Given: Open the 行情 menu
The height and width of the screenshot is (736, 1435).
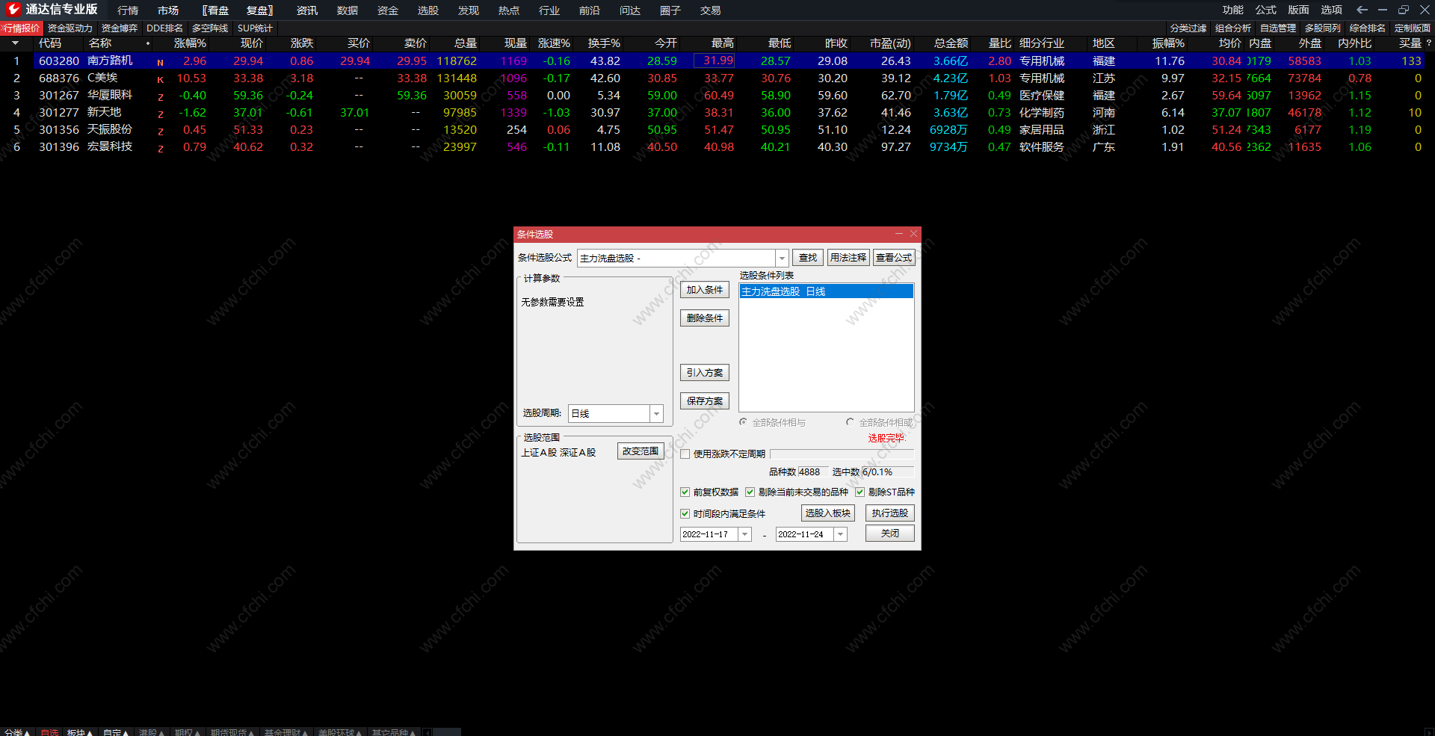Looking at the screenshot, I should (x=128, y=10).
